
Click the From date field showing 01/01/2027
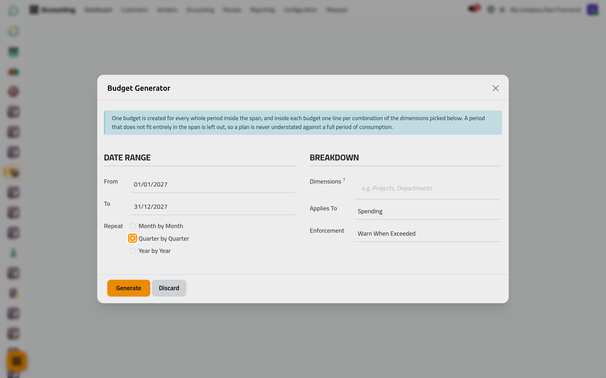(x=213, y=185)
